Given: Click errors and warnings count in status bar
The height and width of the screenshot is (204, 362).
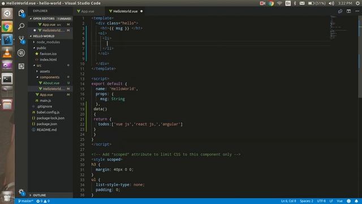Looking at the screenshot, I should (43, 201).
